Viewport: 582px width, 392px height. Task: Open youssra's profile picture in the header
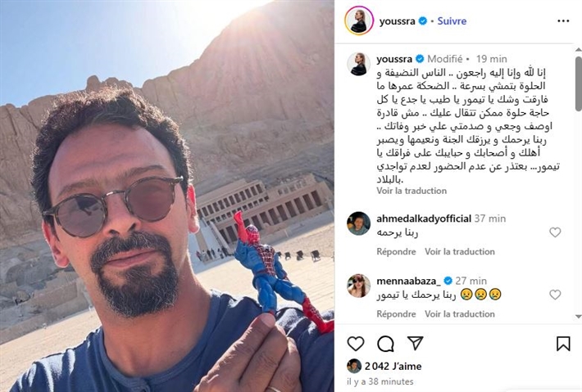coord(358,20)
